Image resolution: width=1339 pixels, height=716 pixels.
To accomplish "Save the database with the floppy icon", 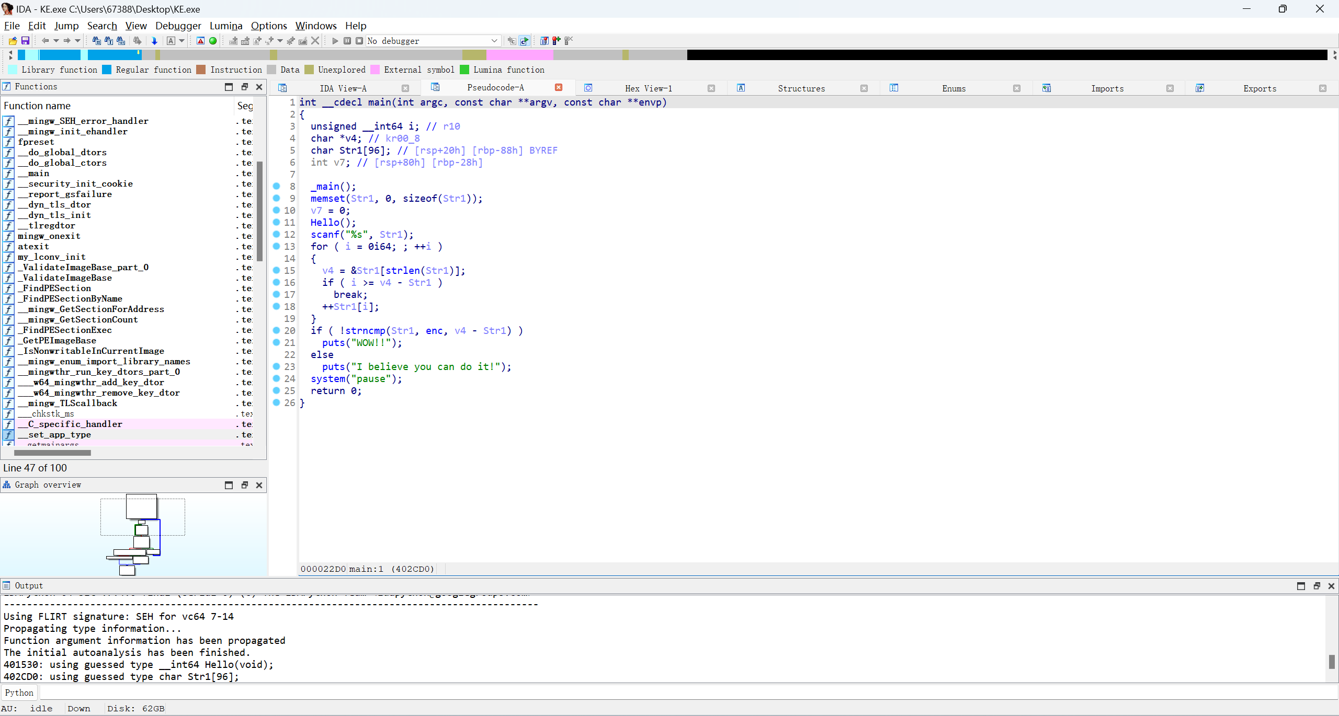I will (25, 41).
